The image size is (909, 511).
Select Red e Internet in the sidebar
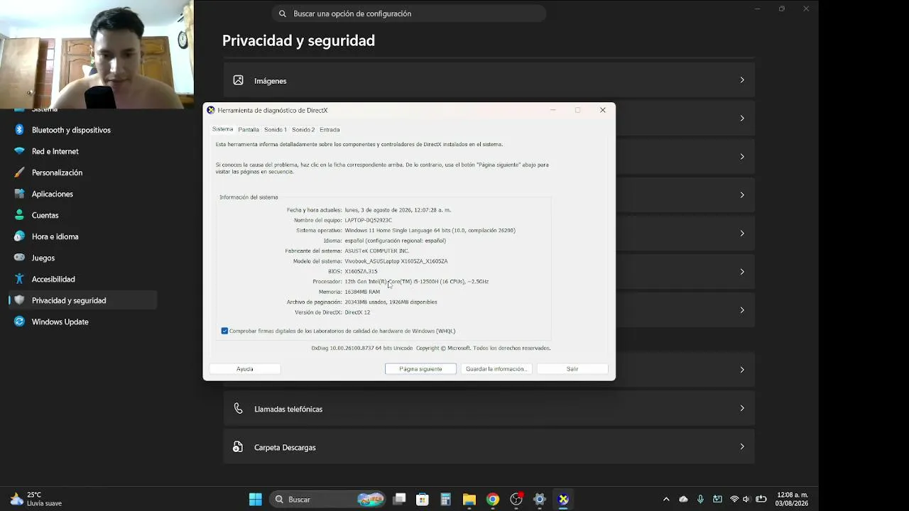(55, 151)
